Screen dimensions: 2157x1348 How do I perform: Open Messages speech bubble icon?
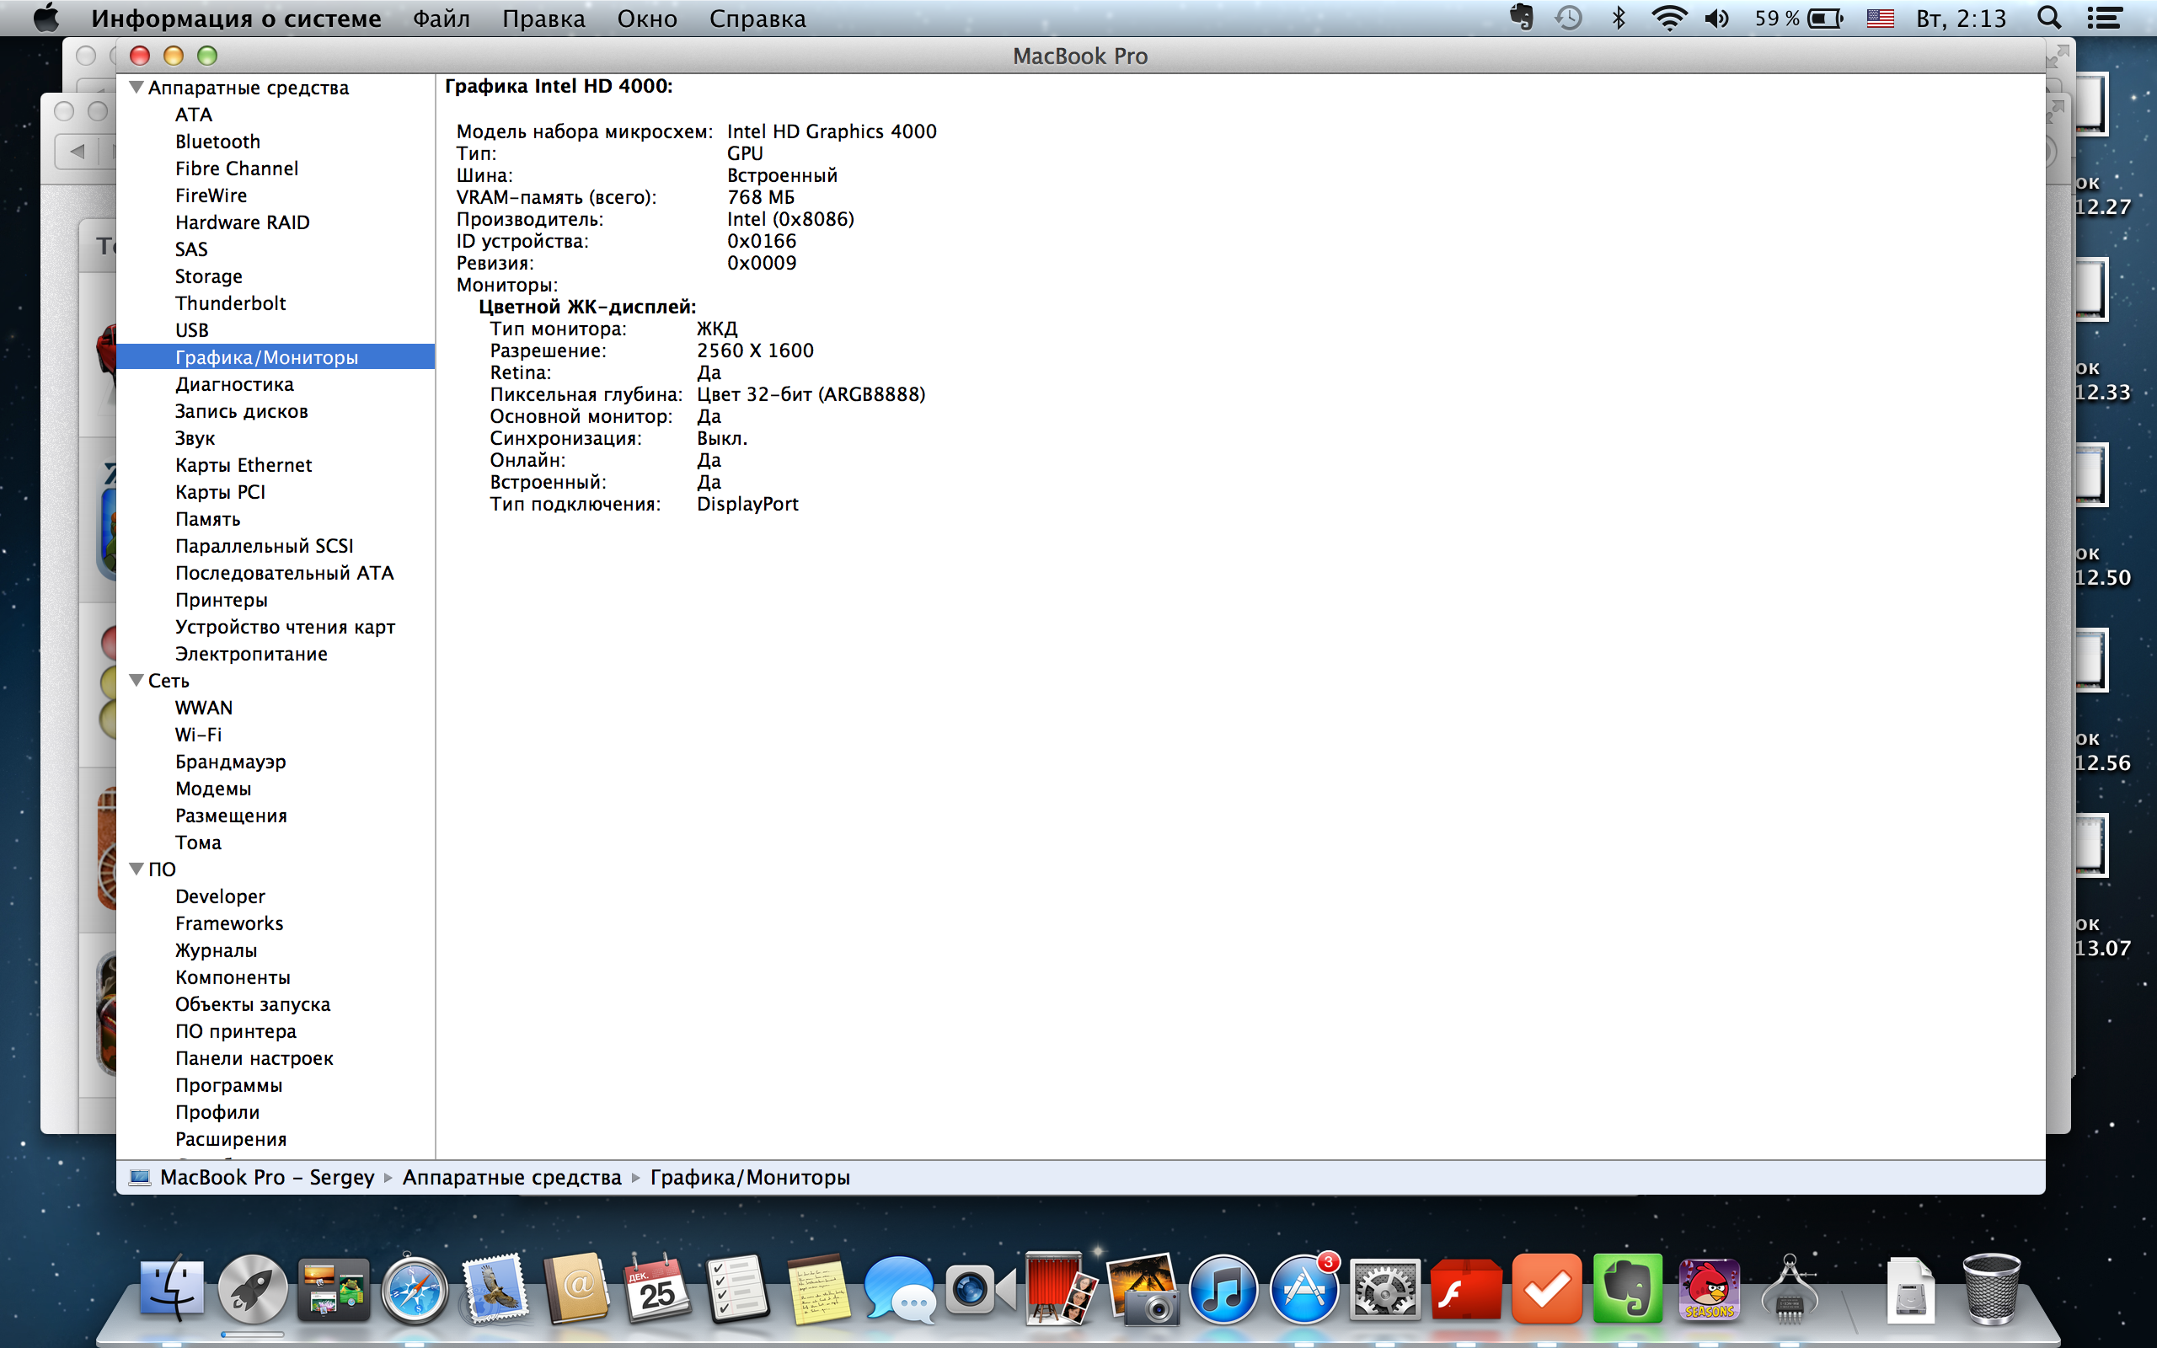898,1289
